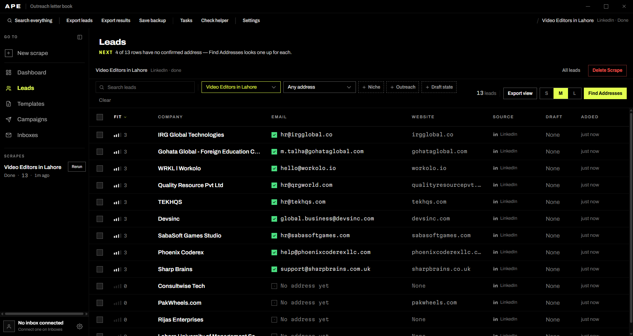Viewport: 633px width, 336px height.
Task: Click the leads table vertical scrollbar
Action: pos(631,217)
